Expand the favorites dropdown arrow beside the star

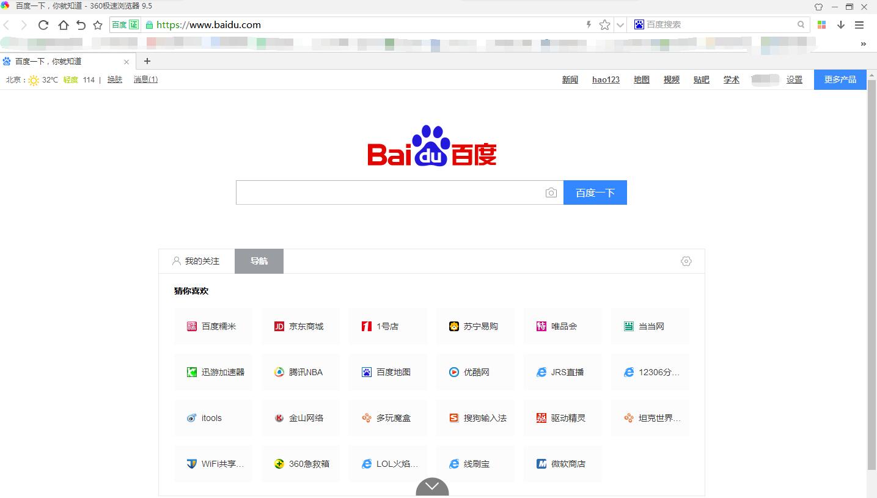[620, 24]
